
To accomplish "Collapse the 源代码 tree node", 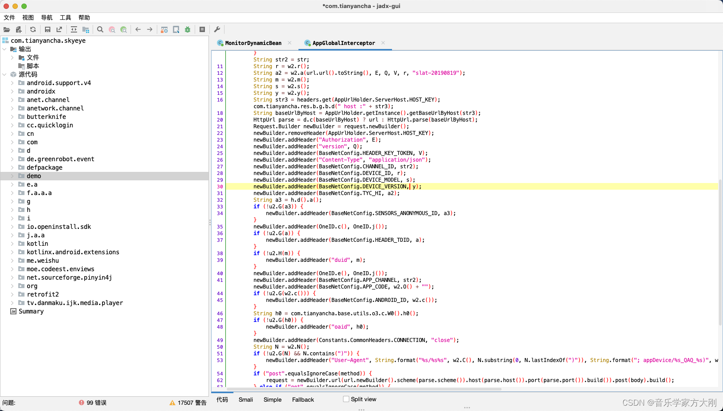I will (x=4, y=74).
